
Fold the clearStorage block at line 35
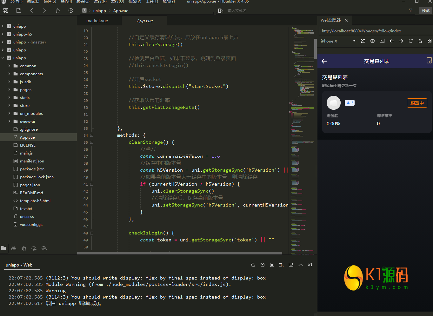tap(92, 142)
